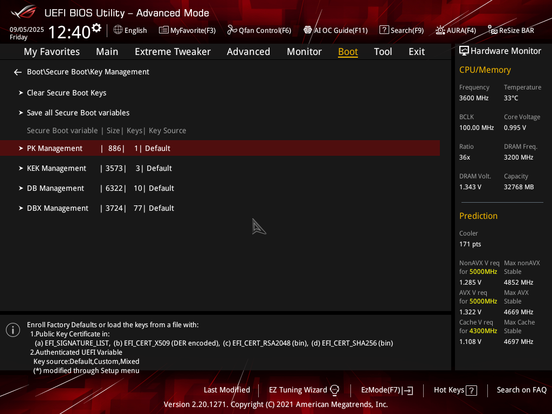This screenshot has height=414, width=552.
Task: Open MyFavorite(F3) menu
Action: click(193, 30)
